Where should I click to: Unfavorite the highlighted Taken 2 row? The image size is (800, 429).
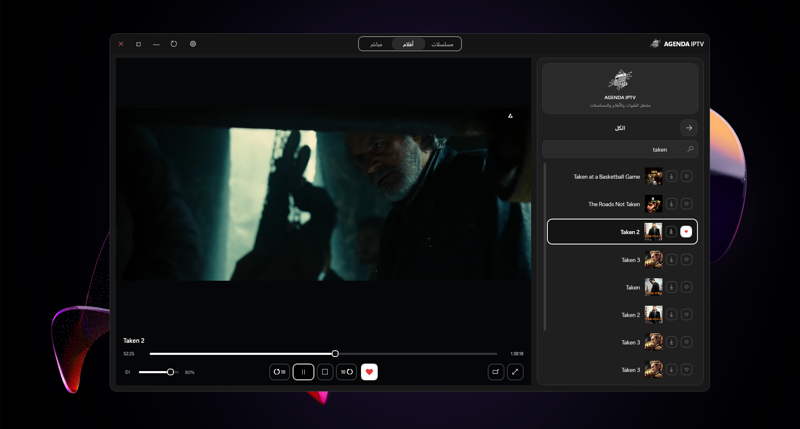686,232
